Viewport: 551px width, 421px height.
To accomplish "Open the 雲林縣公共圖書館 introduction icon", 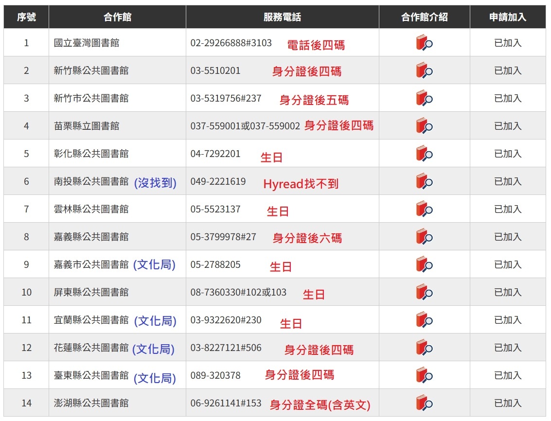I will [x=424, y=209].
